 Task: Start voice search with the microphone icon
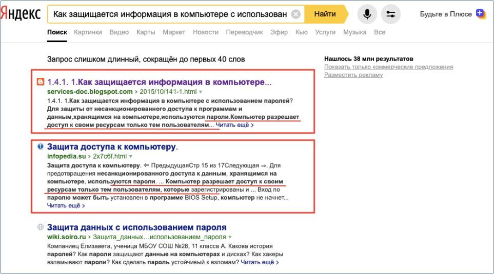tap(367, 14)
